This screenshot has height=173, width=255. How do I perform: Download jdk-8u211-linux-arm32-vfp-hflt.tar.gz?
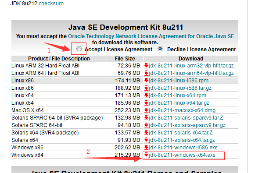(191, 66)
